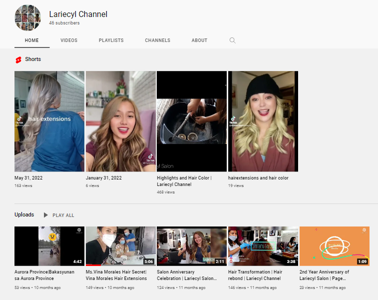Click Aurora Province Bakasyunan video title
The image size is (378, 300).
click(44, 275)
